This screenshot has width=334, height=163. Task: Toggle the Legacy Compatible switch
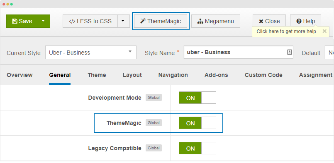(197, 148)
